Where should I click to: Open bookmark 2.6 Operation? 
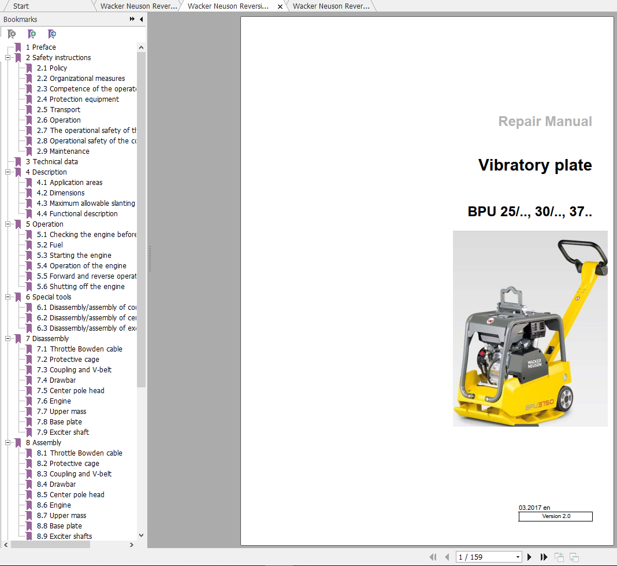click(58, 120)
